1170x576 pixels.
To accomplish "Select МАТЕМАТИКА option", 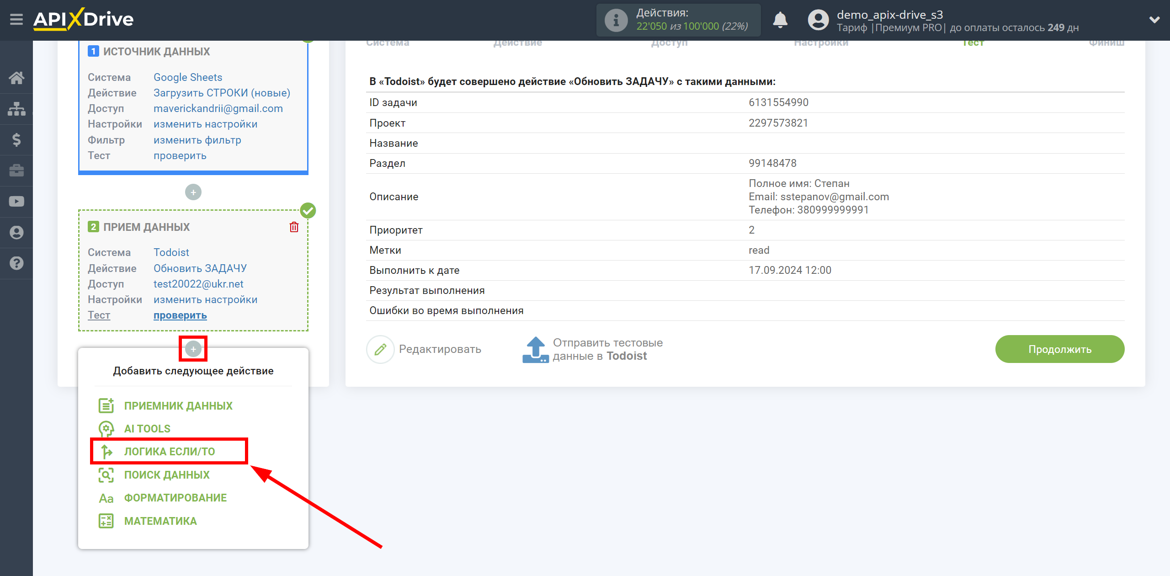I will [160, 521].
